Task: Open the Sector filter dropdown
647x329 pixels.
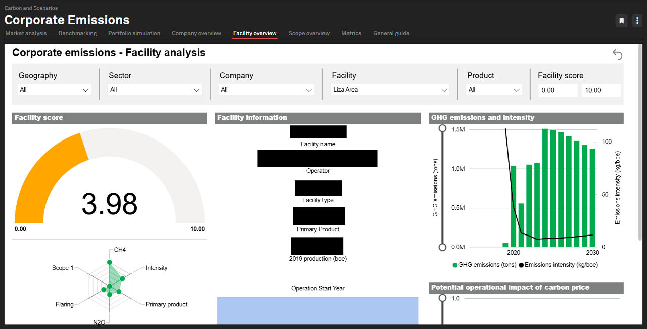Action: point(155,90)
